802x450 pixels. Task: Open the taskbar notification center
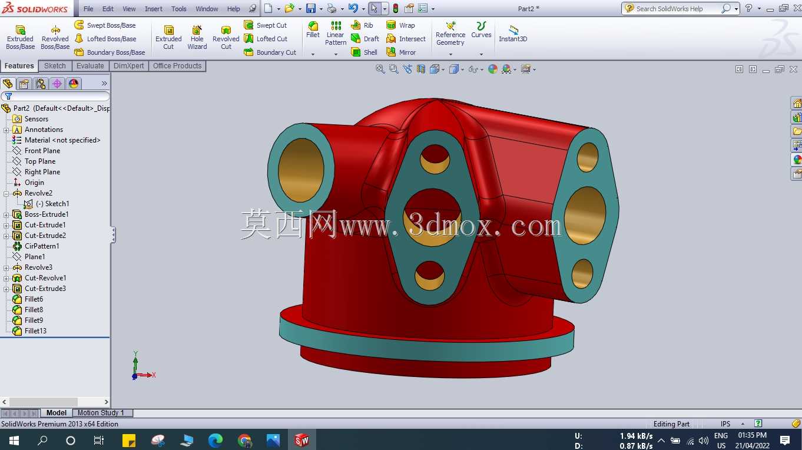[x=784, y=440]
